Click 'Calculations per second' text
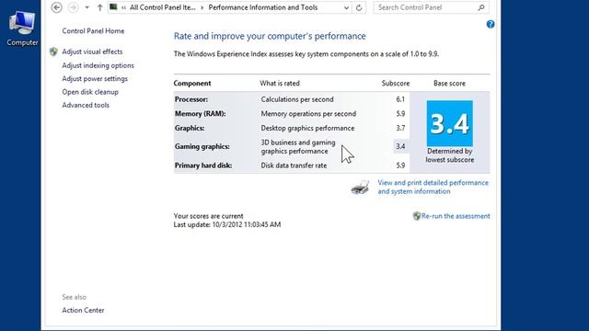 click(297, 99)
